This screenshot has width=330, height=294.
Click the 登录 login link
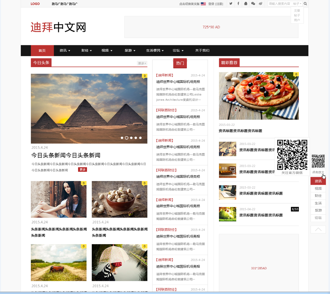tap(211, 4)
